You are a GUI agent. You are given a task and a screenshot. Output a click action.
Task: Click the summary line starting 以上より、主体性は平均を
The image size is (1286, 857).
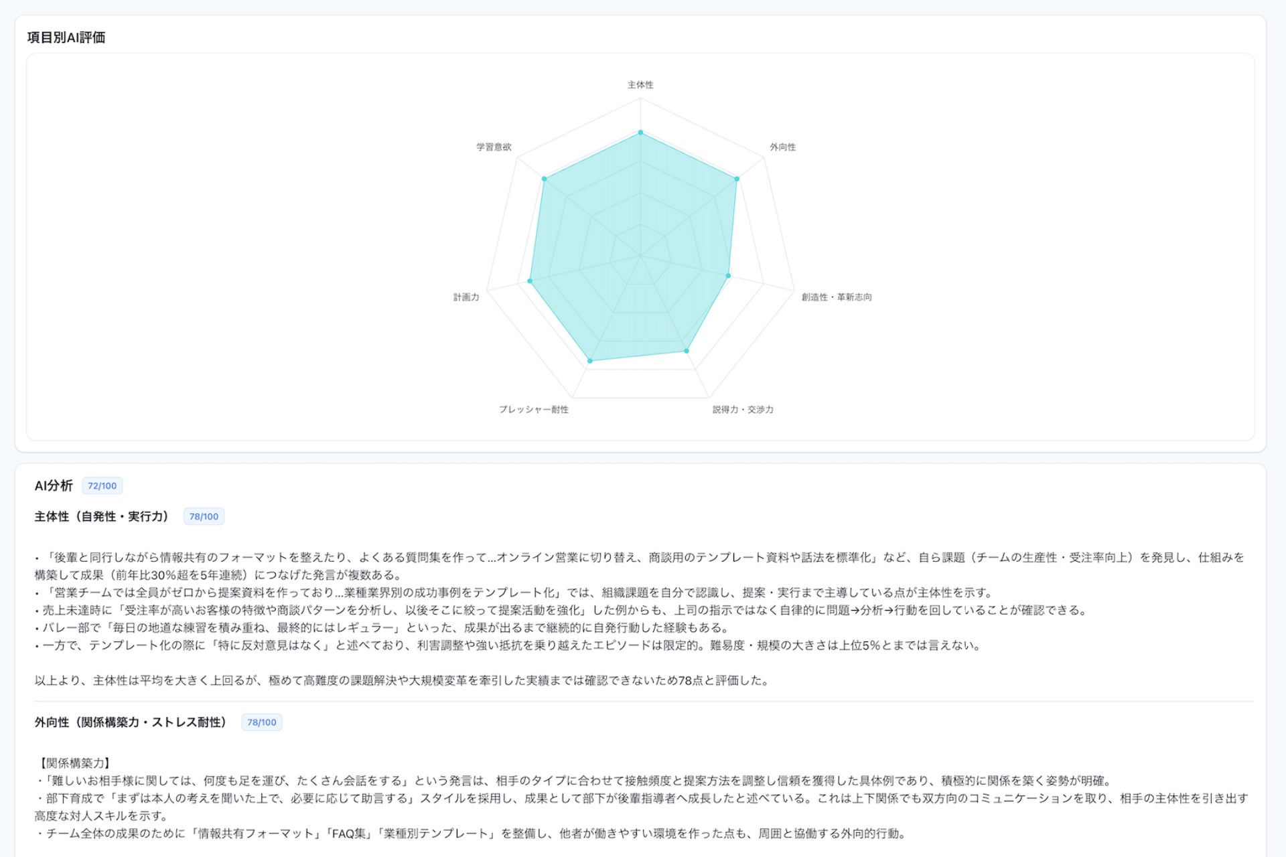point(403,680)
